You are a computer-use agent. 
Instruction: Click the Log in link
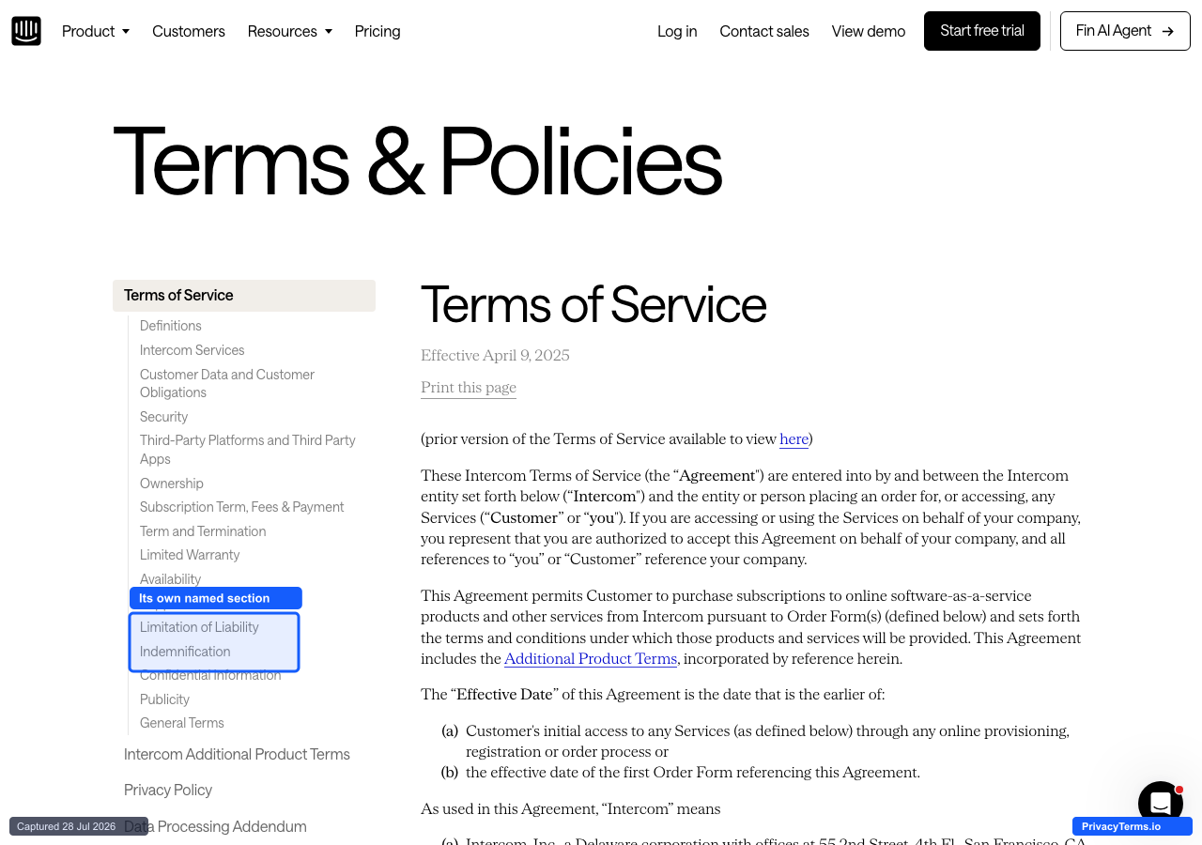click(x=677, y=31)
